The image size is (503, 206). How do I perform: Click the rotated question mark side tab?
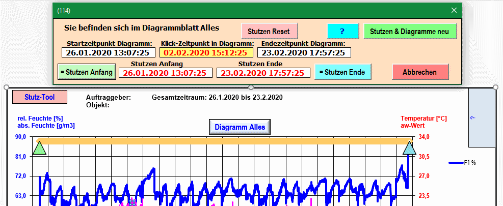tap(481, 117)
